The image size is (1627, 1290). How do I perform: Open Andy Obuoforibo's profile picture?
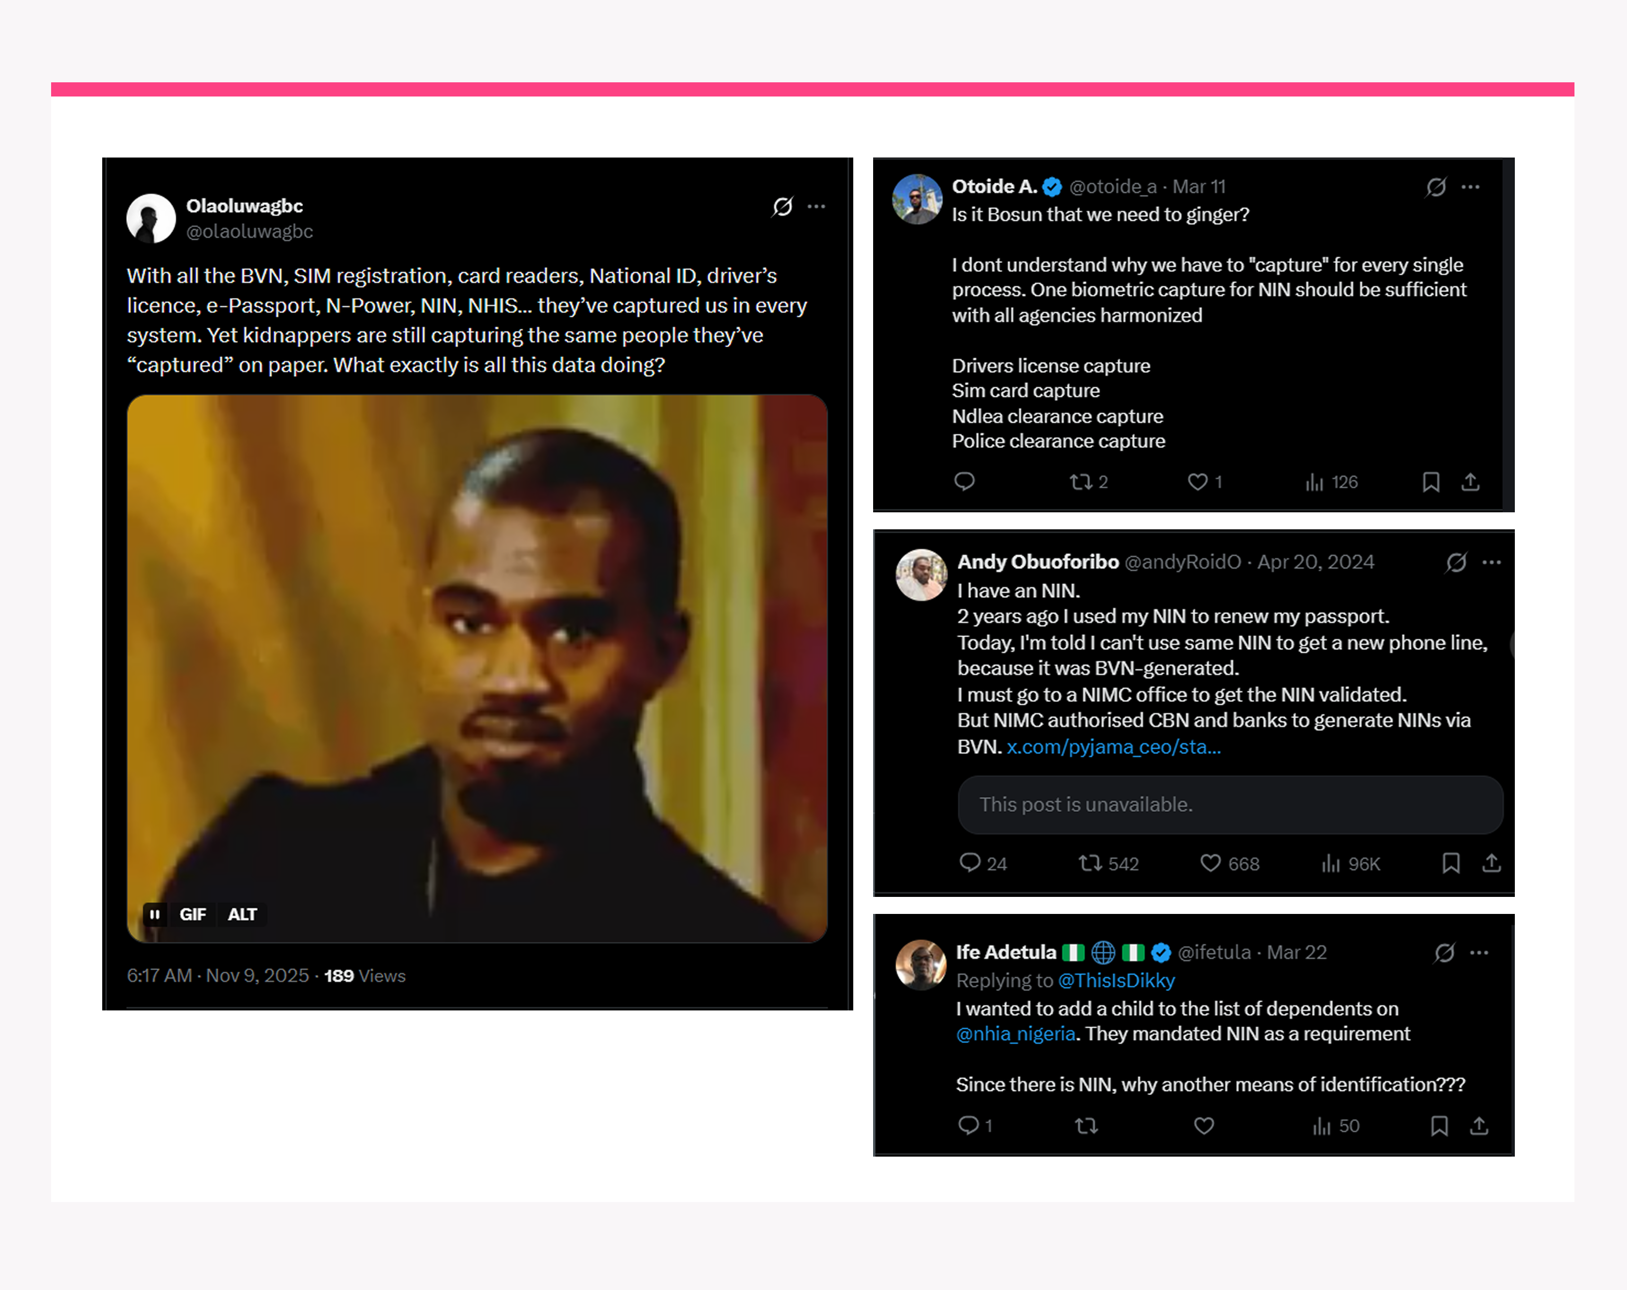tap(920, 575)
